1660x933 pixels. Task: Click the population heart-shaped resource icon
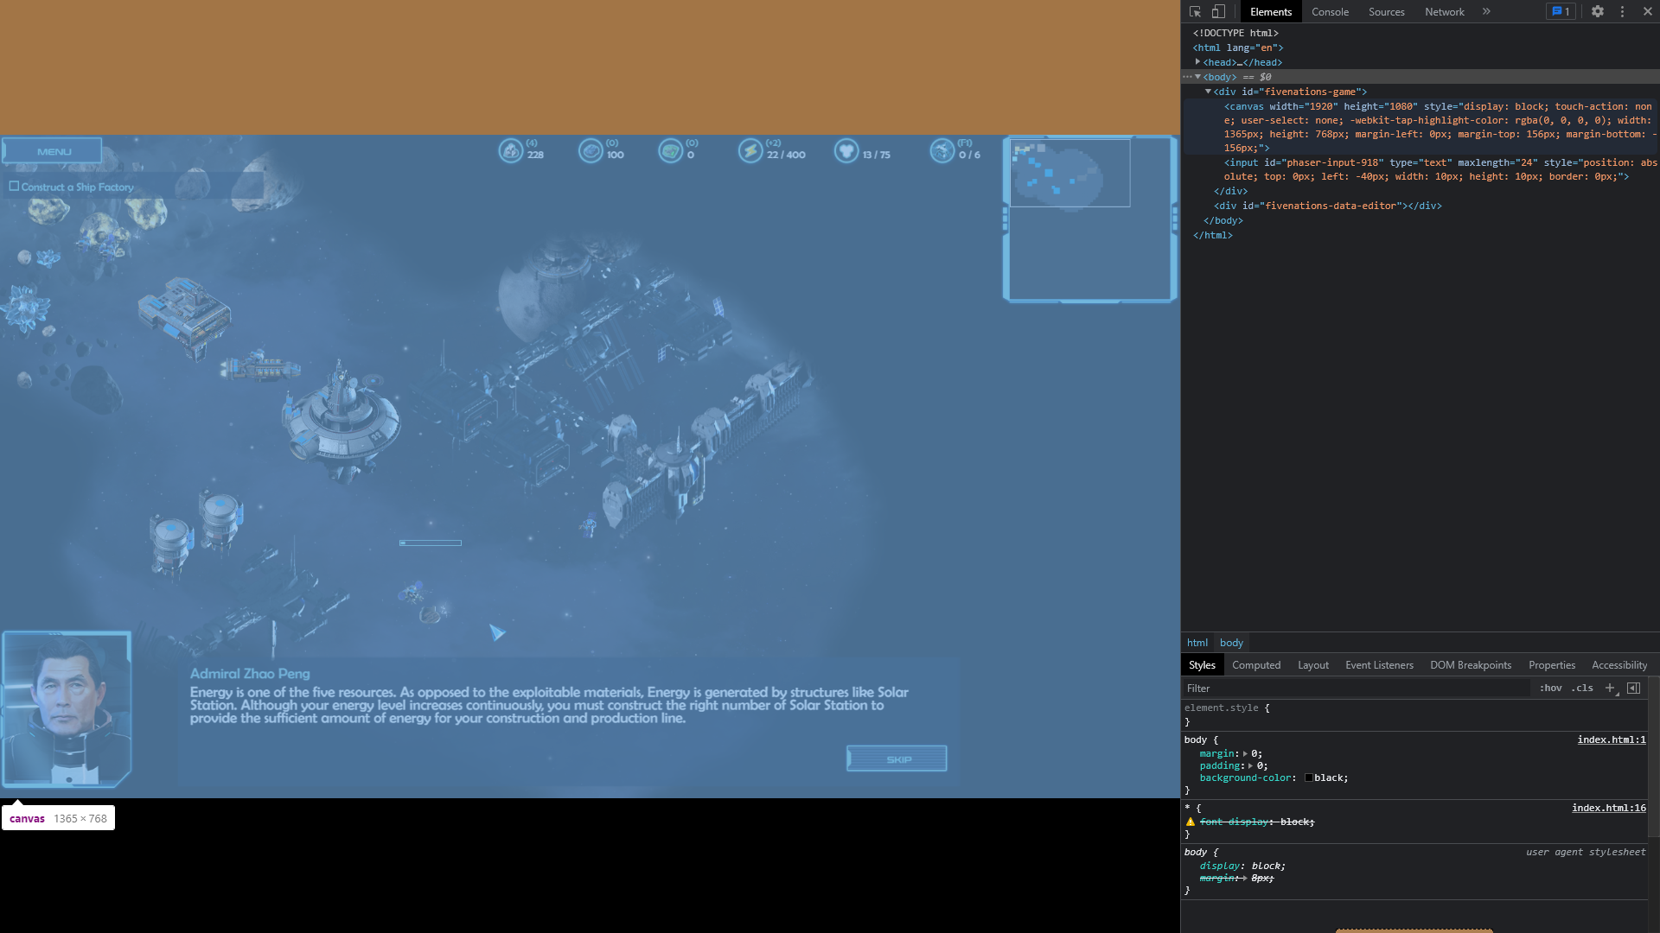(846, 151)
